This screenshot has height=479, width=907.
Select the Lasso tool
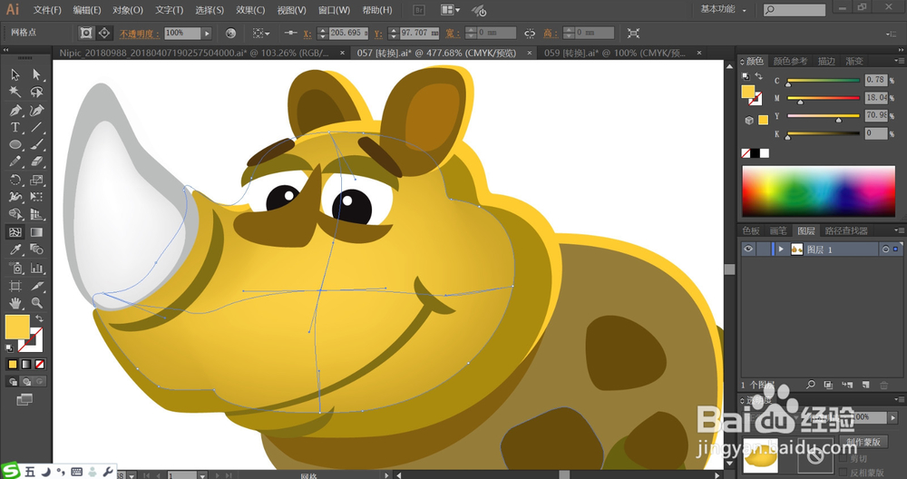(x=37, y=92)
